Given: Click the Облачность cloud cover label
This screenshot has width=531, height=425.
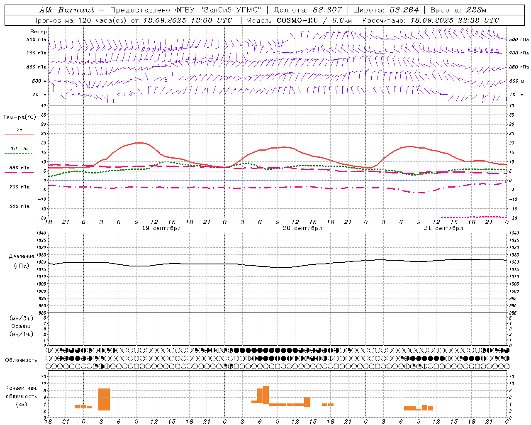Looking at the screenshot, I should pos(21,360).
